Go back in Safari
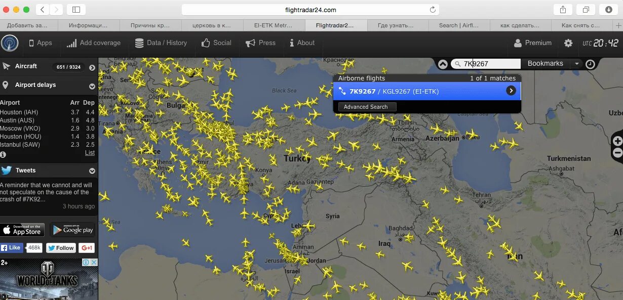This screenshot has width=623, height=300. tap(43, 10)
